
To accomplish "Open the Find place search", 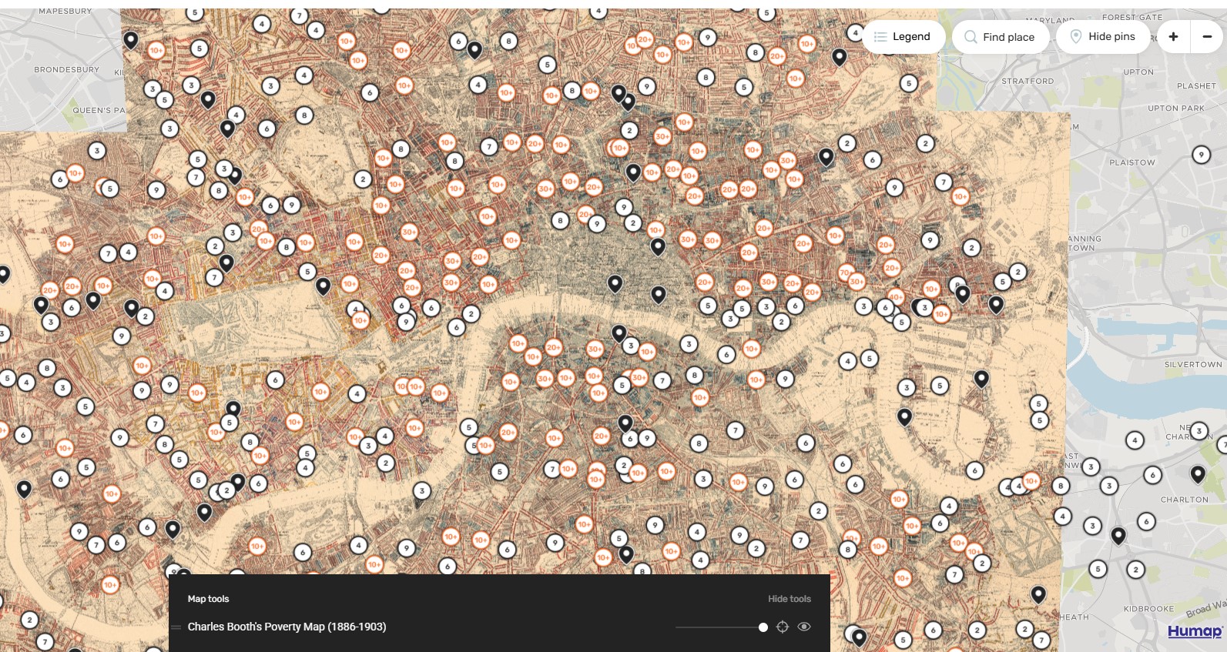I will 1000,37.
